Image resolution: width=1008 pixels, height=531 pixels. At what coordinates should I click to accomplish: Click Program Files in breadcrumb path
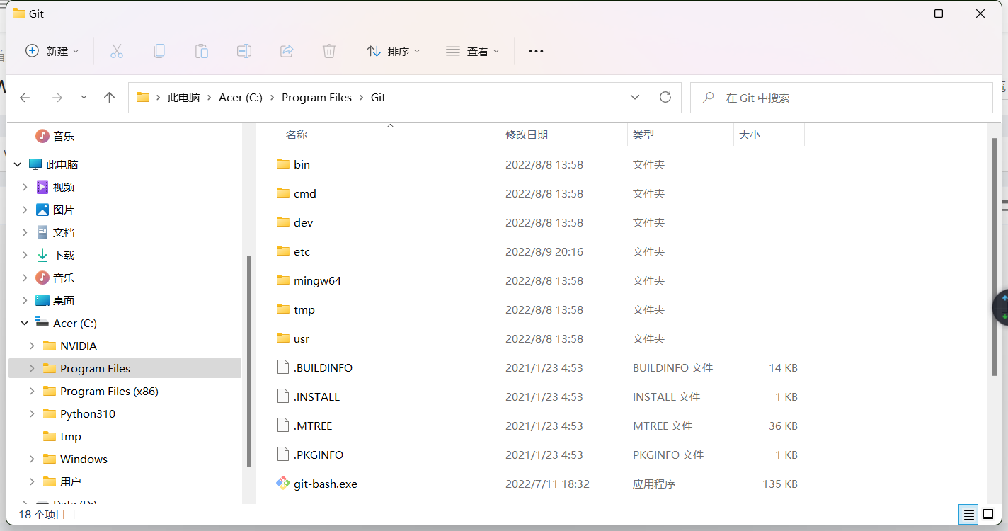coord(316,98)
